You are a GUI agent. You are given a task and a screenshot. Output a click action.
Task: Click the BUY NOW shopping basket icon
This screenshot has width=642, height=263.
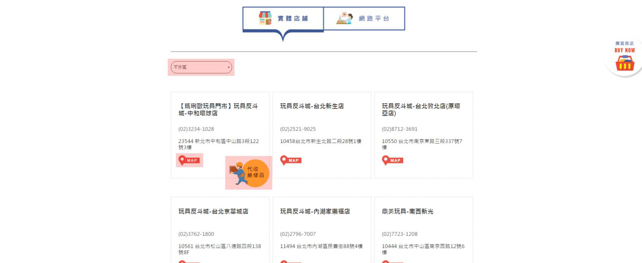click(x=625, y=63)
